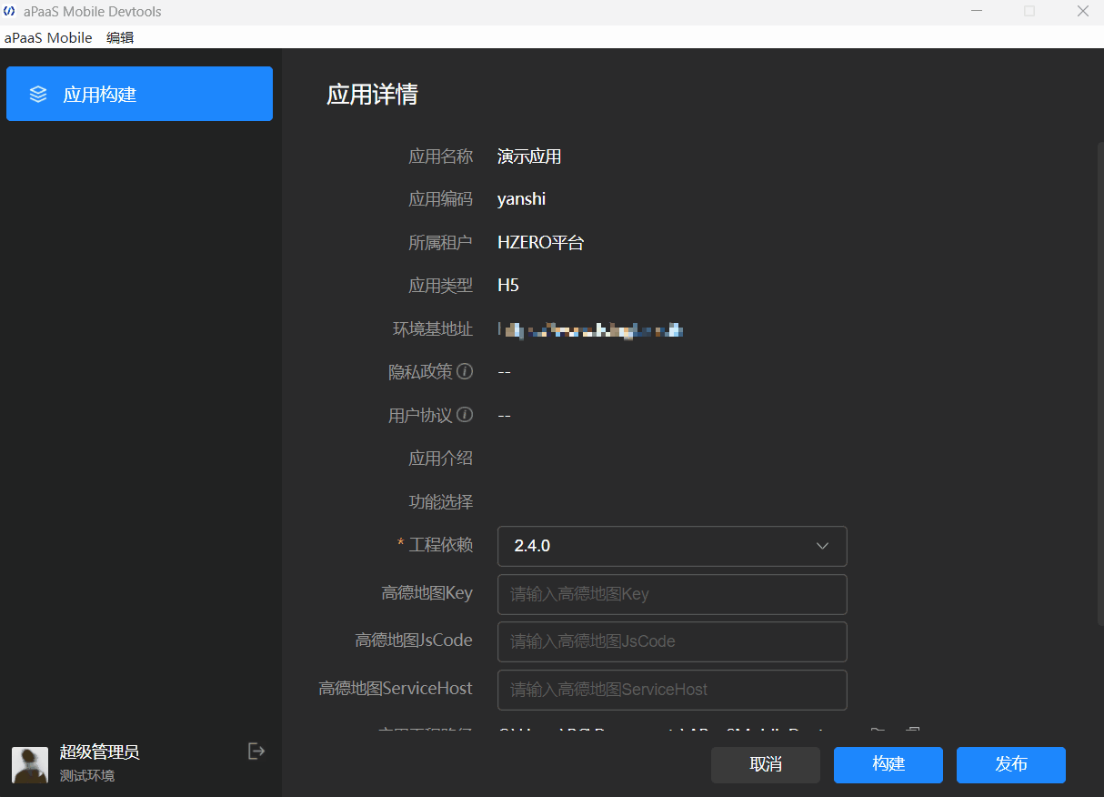Screen dimensions: 1104x797
Task: Click the info icon next to 用户协议
Action: tap(465, 415)
